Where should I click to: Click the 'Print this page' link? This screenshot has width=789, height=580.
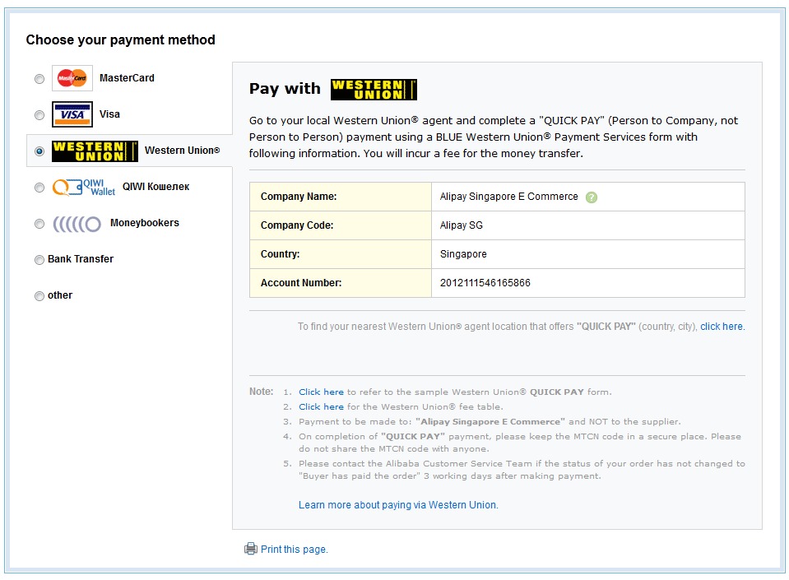tap(294, 550)
